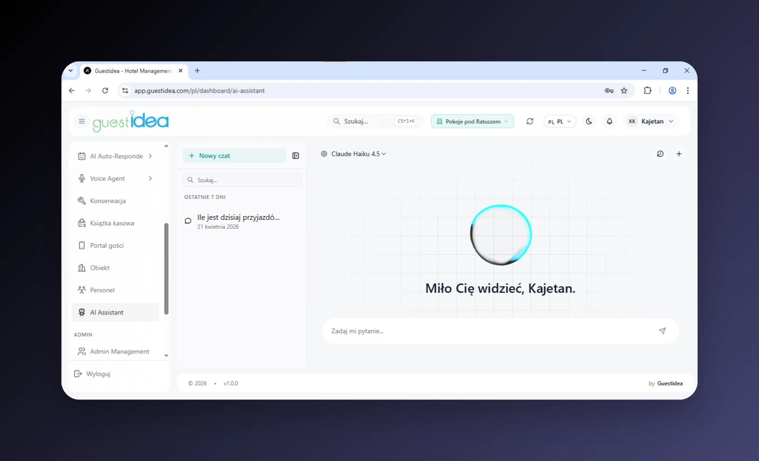Reload the page in browser toolbar
The height and width of the screenshot is (461, 759).
pos(105,91)
